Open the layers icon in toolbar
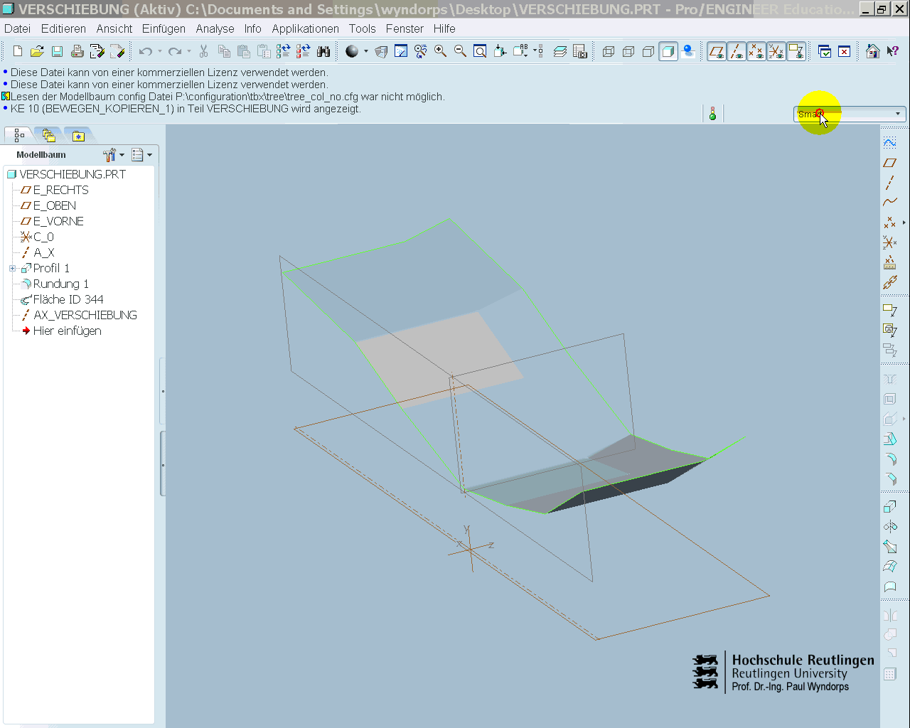The height and width of the screenshot is (728, 910). (x=560, y=51)
